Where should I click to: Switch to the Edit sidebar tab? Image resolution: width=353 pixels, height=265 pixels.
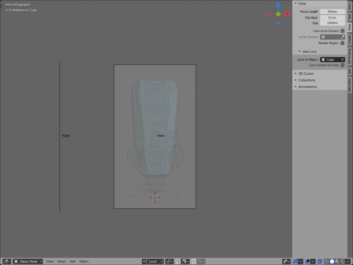tap(350, 71)
